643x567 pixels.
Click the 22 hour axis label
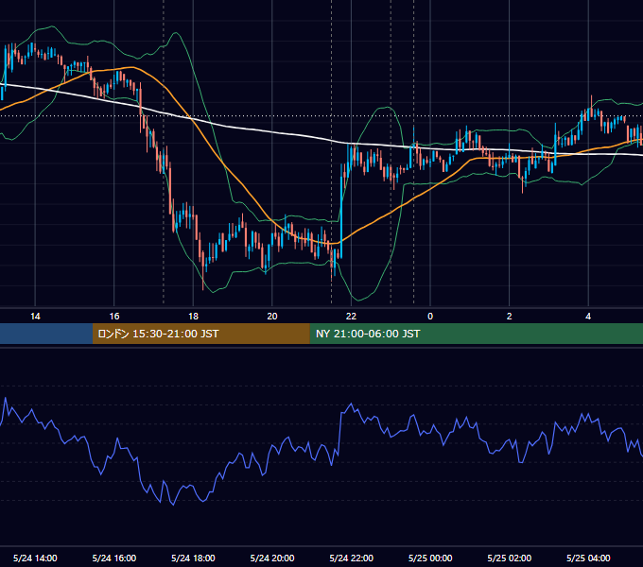(x=351, y=317)
